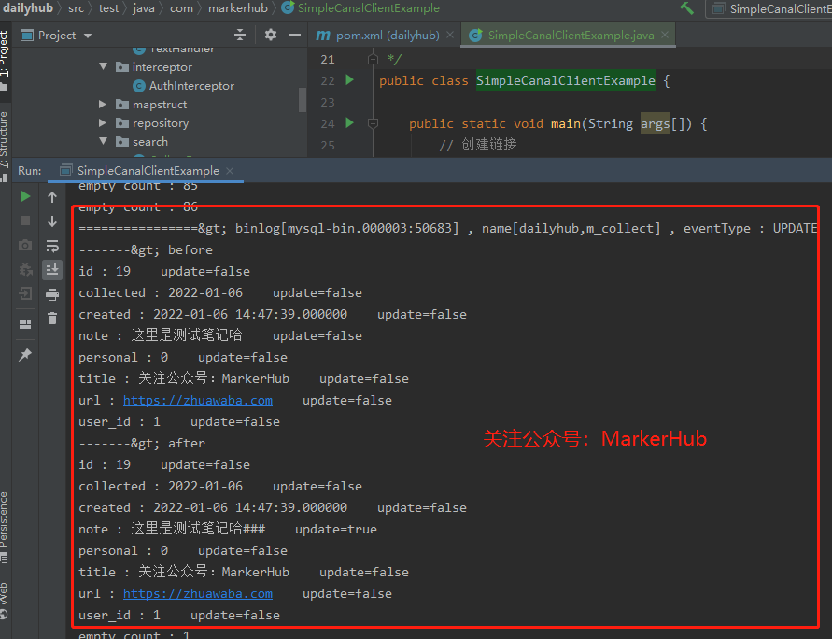The width and height of the screenshot is (832, 639).
Task: Run main method from line 24 gutter arrow
Action: pos(349,123)
